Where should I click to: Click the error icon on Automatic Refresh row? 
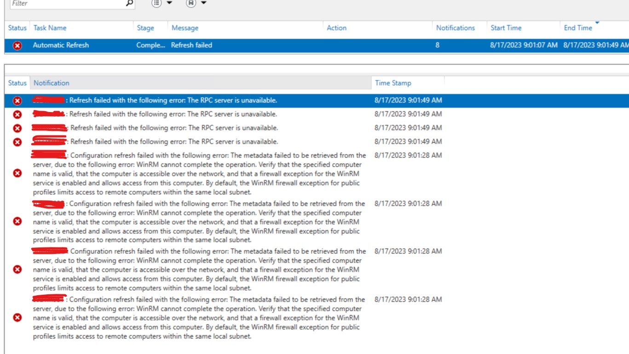pos(17,45)
